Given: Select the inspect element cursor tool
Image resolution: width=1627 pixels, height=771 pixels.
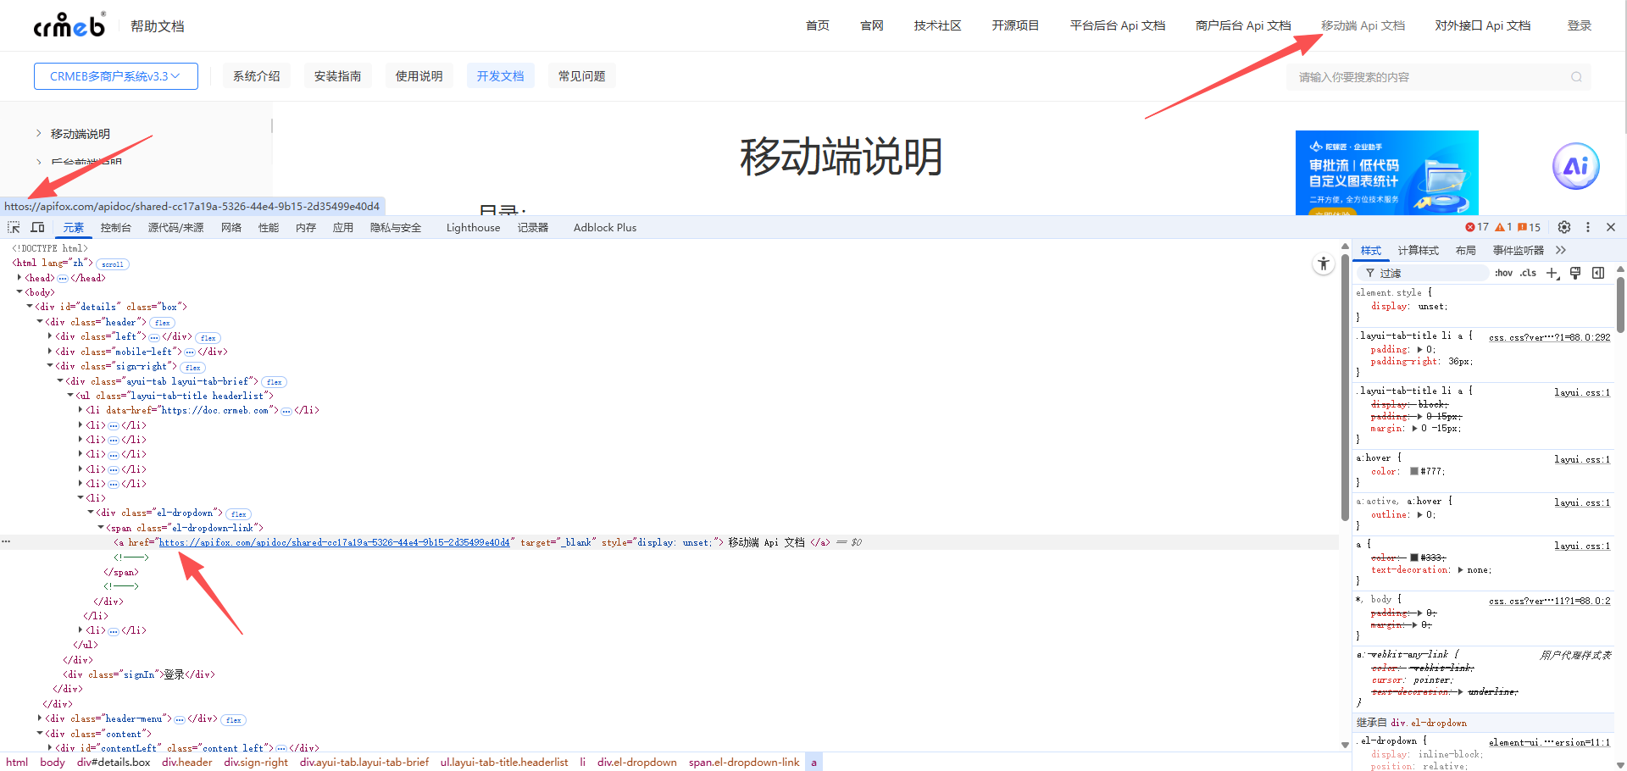Looking at the screenshot, I should [14, 227].
